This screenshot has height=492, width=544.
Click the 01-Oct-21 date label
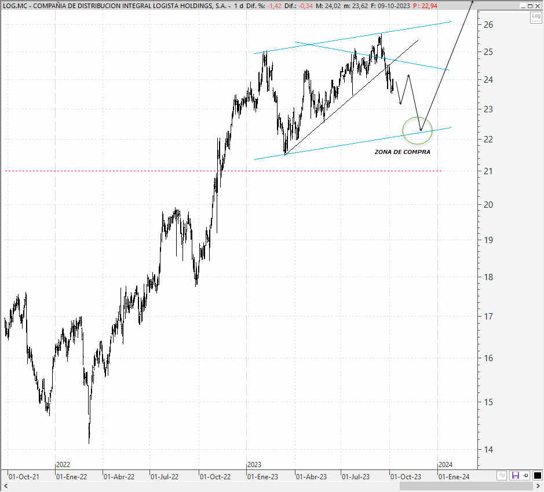point(24,477)
